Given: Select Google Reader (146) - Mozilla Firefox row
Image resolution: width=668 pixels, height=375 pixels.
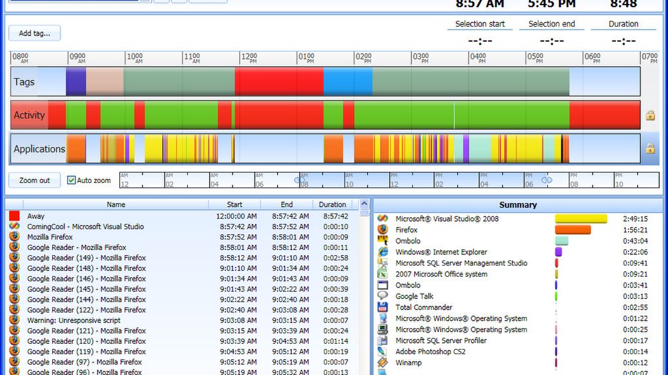Looking at the screenshot, I should [182, 279].
